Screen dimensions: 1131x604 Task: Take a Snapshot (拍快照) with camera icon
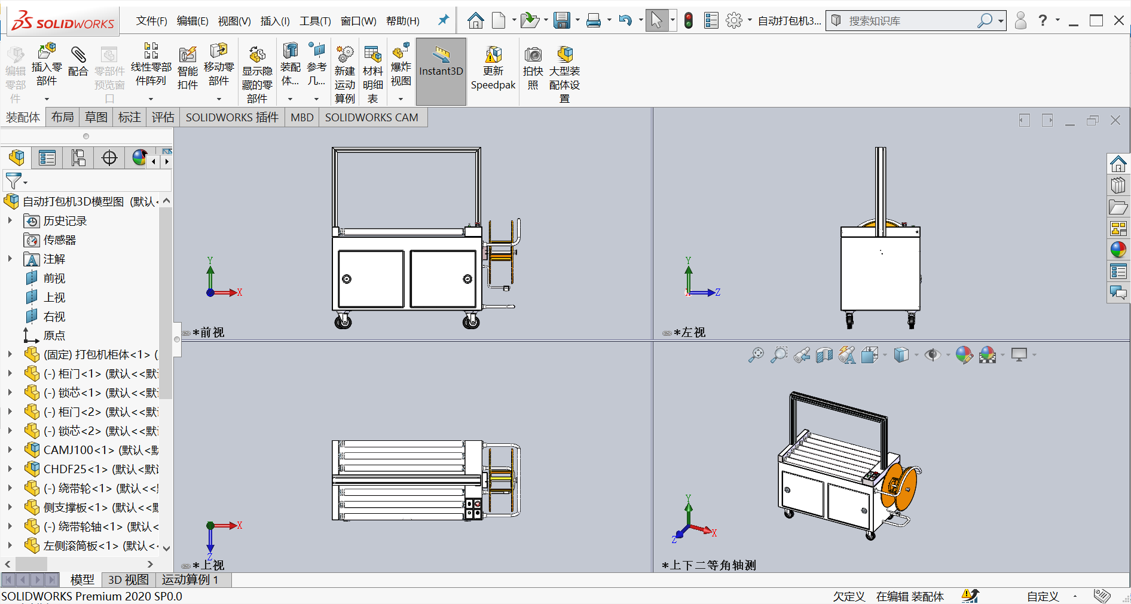click(x=533, y=54)
